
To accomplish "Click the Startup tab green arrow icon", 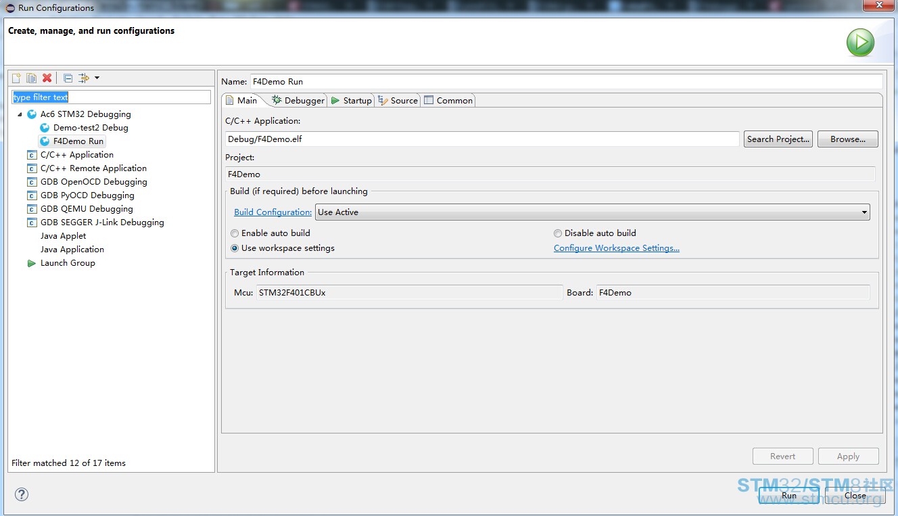I will (x=335, y=100).
